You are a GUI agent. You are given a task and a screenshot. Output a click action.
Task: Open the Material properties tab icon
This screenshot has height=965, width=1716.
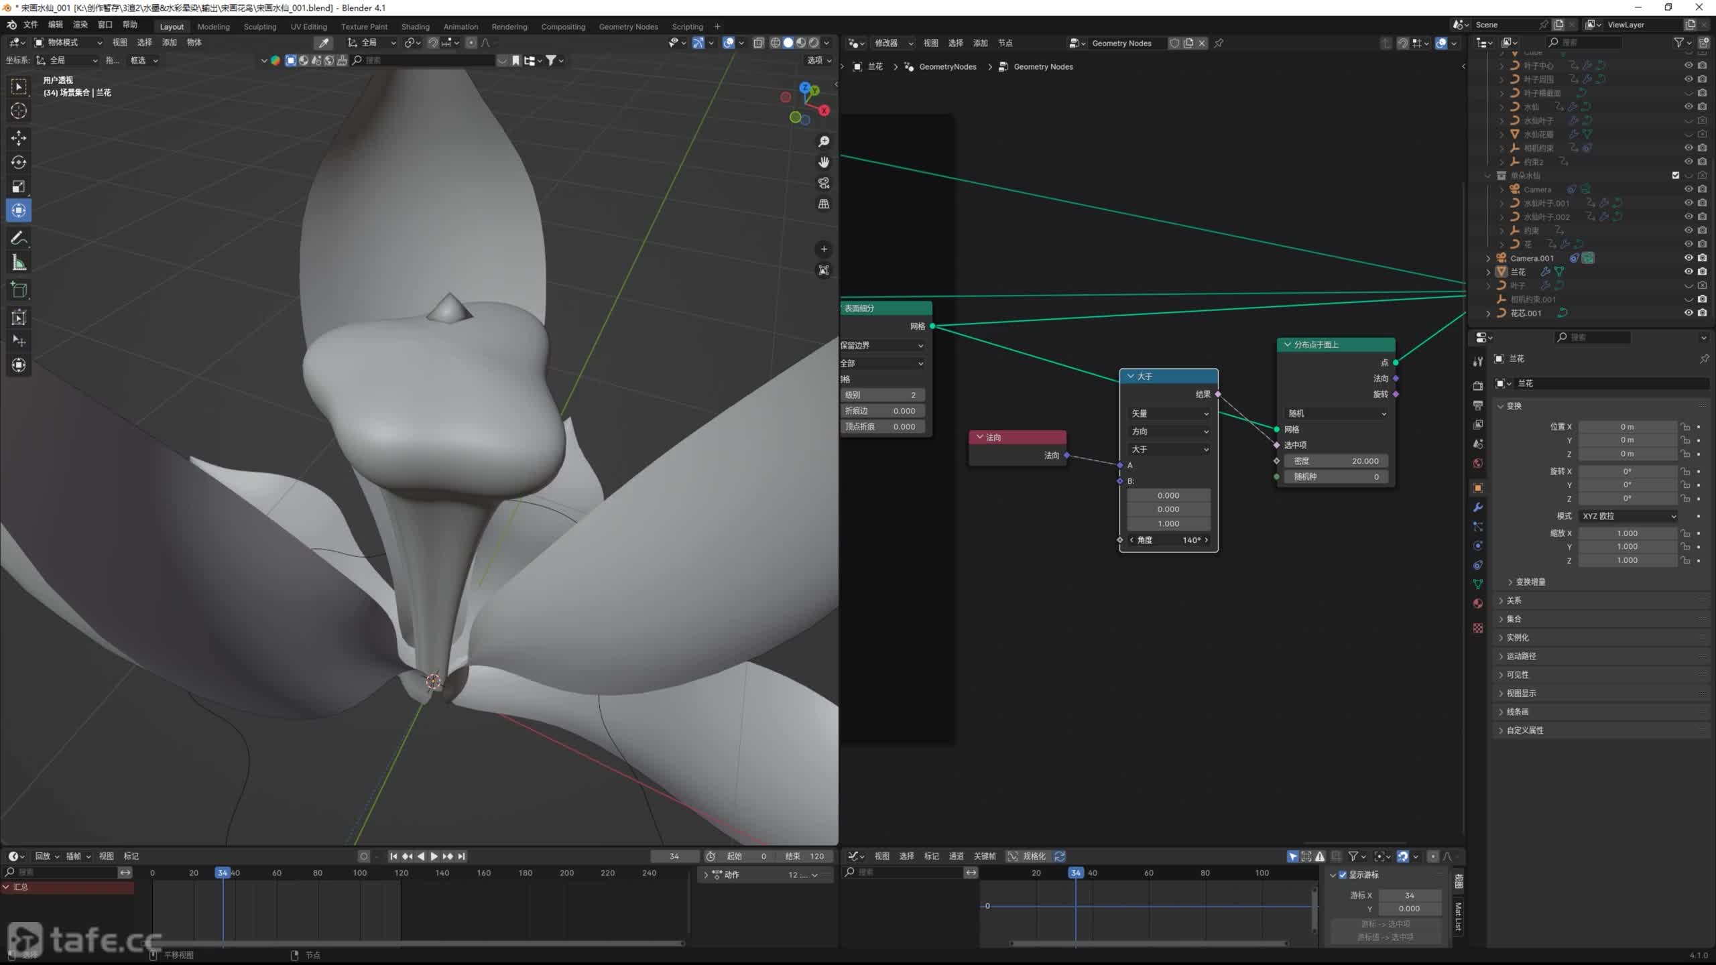coord(1478,603)
